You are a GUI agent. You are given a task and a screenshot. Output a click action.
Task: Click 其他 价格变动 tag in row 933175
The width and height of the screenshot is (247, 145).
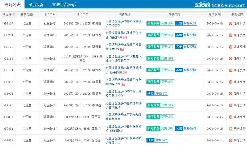coord(186,47)
